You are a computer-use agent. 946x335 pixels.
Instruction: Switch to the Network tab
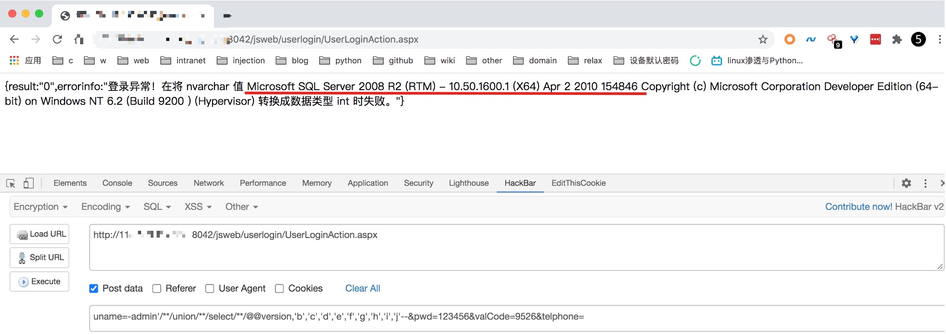tap(209, 183)
